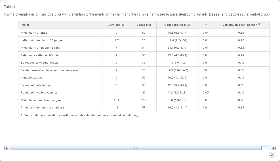Click correlation value '0.31'
280x161 pixels.
point(241,108)
